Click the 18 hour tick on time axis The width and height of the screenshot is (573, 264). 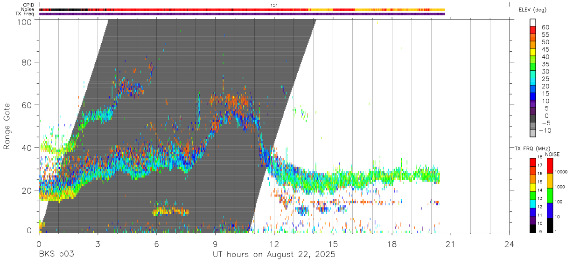pyautogui.click(x=392, y=244)
